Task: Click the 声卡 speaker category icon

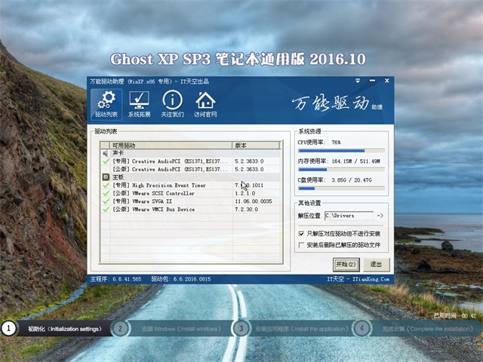Action: pos(106,153)
